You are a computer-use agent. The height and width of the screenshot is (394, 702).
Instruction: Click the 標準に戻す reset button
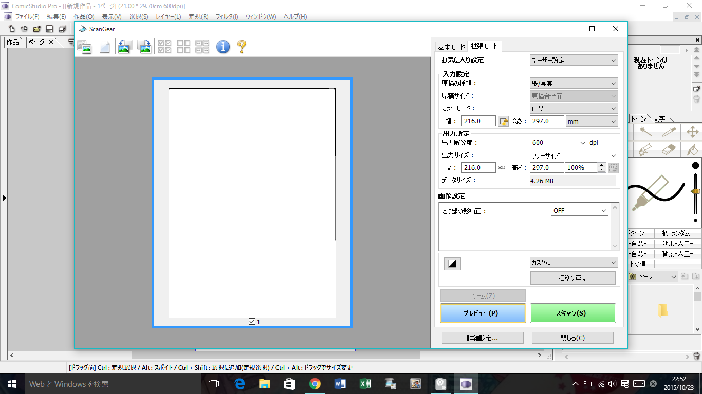coord(573,278)
